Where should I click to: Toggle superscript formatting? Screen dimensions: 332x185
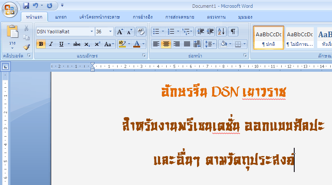click(x=97, y=44)
